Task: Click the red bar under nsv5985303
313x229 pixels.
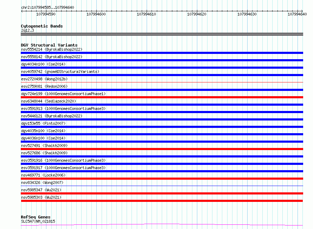Action: click(162, 201)
